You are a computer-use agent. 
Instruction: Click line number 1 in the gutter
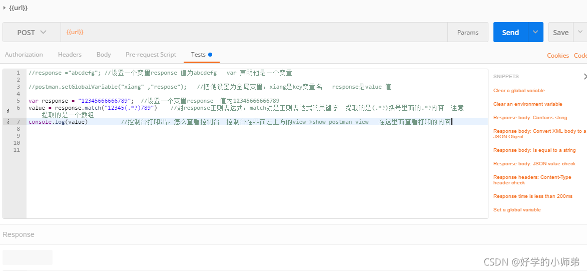(x=18, y=73)
